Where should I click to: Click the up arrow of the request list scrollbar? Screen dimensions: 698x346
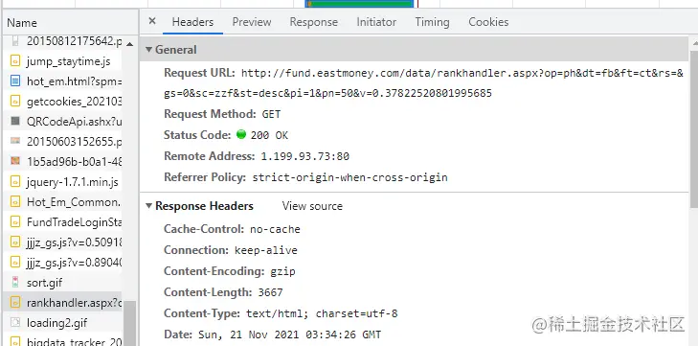[129, 44]
